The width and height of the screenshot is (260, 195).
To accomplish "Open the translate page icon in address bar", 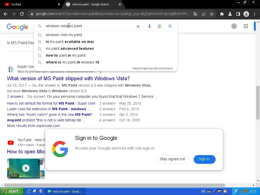I will click(x=196, y=14).
